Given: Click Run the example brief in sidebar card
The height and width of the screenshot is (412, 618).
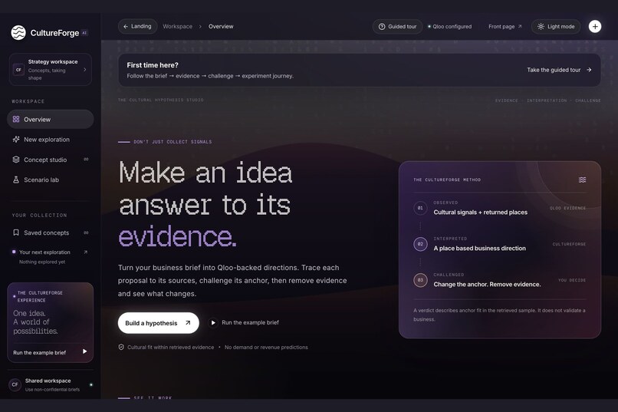Looking at the screenshot, I should point(50,352).
